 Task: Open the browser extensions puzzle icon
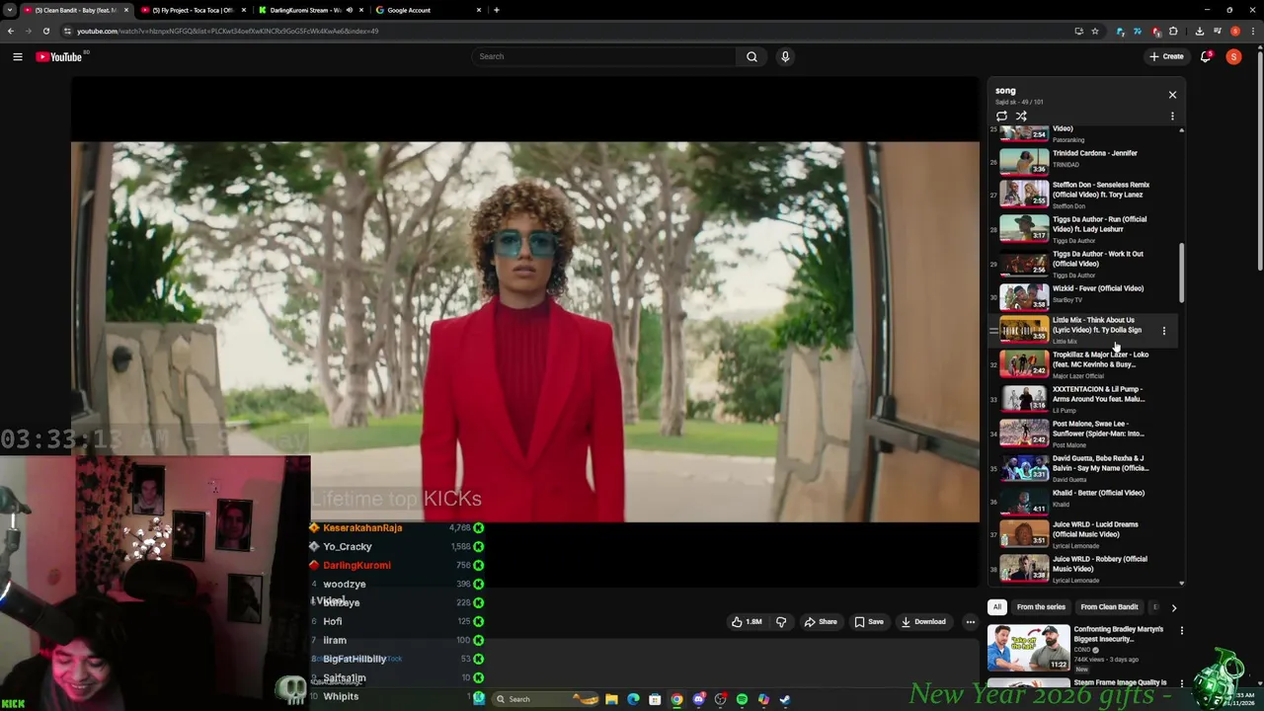pyautogui.click(x=1172, y=31)
